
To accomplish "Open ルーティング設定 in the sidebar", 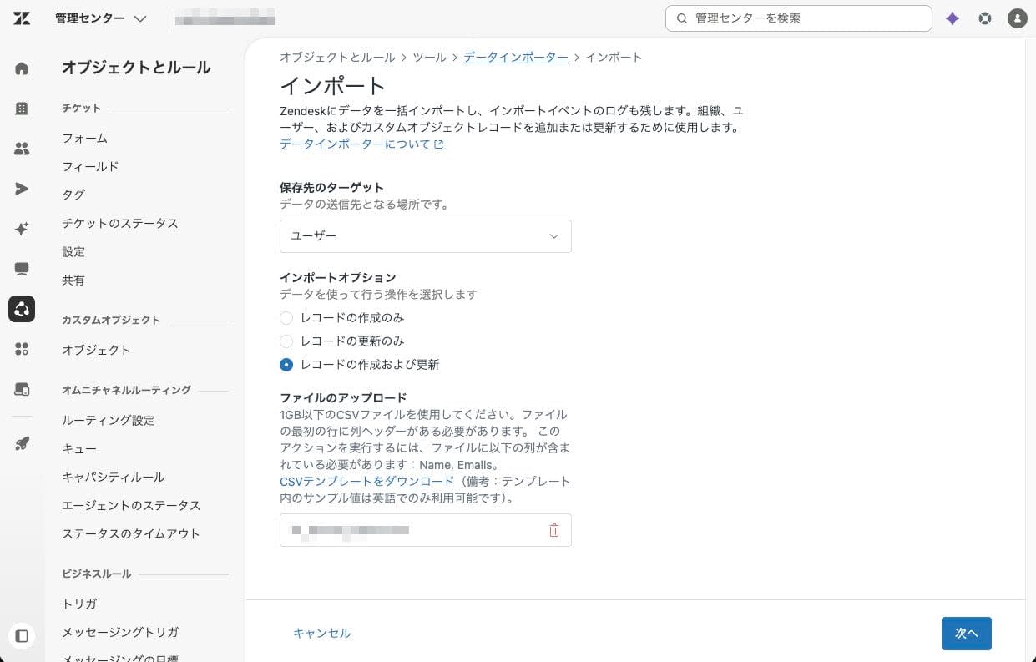I will tap(109, 420).
